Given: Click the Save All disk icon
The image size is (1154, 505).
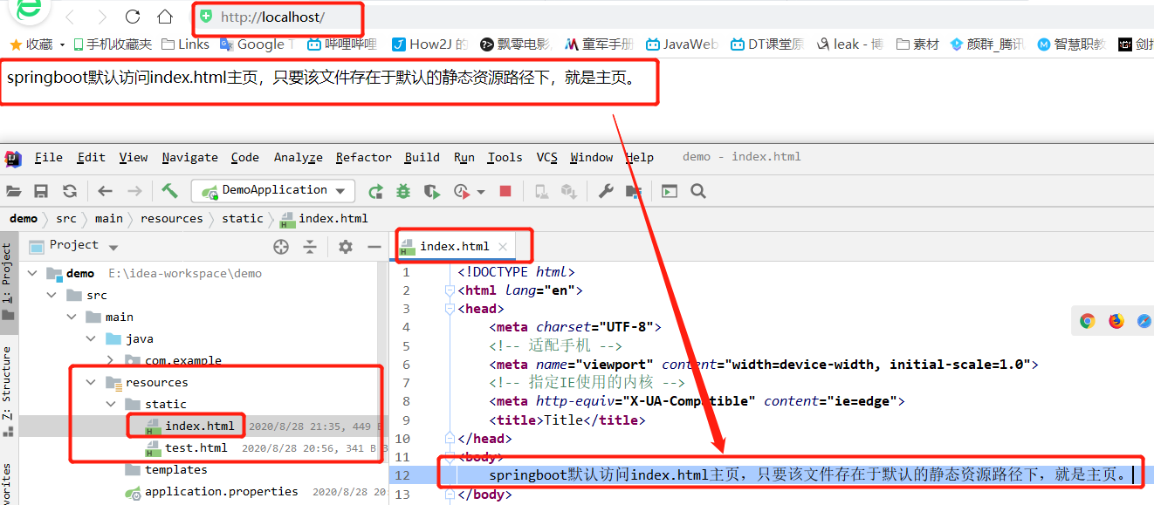Looking at the screenshot, I should coord(41,191).
